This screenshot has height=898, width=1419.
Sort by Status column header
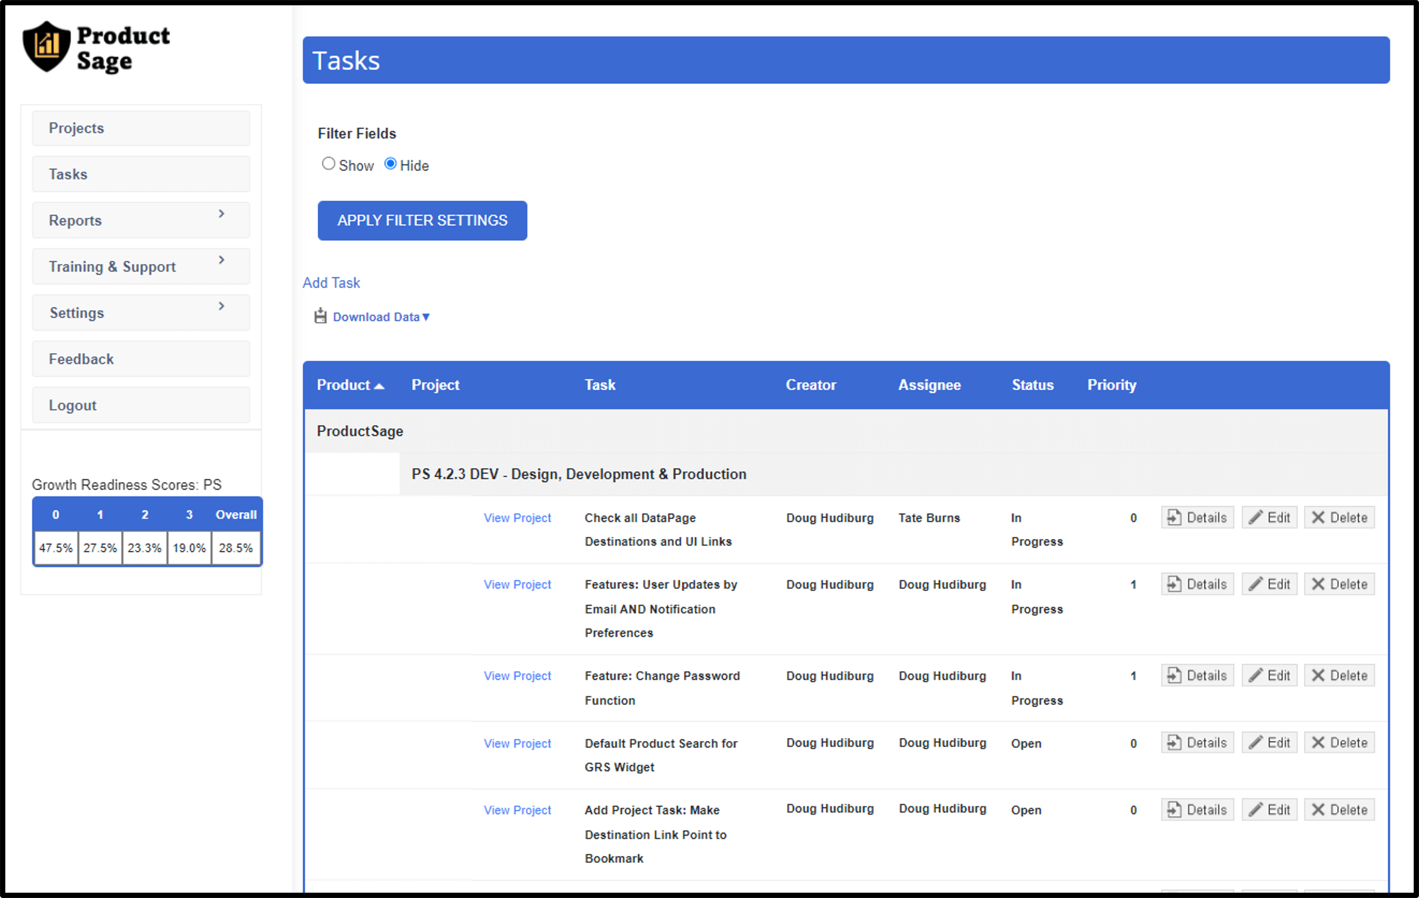coord(1033,385)
